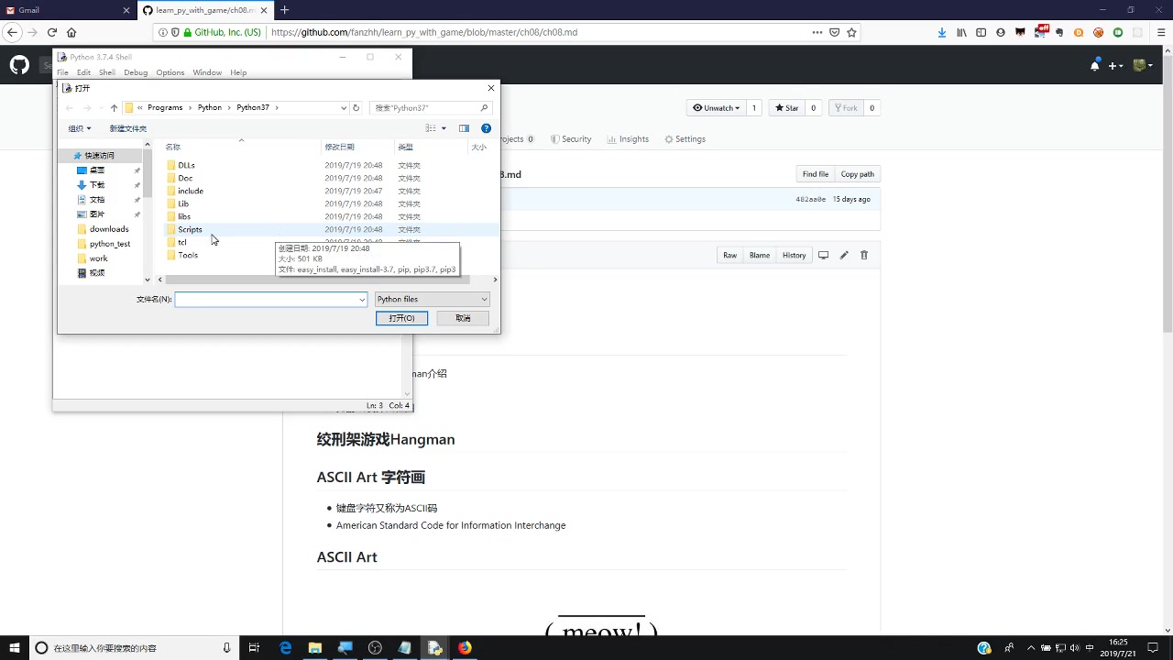Image resolution: width=1173 pixels, height=660 pixels.
Task: Open Downloads from the Firefox toolbar
Action: pyautogui.click(x=942, y=32)
